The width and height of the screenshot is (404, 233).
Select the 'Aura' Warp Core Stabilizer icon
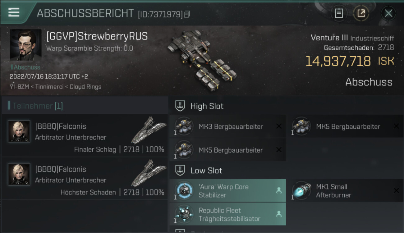click(184, 190)
